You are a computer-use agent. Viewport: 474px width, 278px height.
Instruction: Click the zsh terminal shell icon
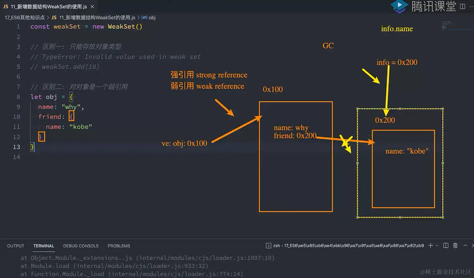pyautogui.click(x=268, y=246)
